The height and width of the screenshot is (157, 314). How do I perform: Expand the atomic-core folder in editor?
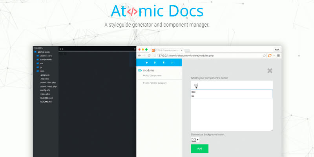tap(44, 56)
